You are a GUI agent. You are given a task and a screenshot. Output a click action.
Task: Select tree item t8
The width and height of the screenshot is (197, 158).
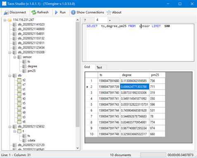click(x=24, y=122)
